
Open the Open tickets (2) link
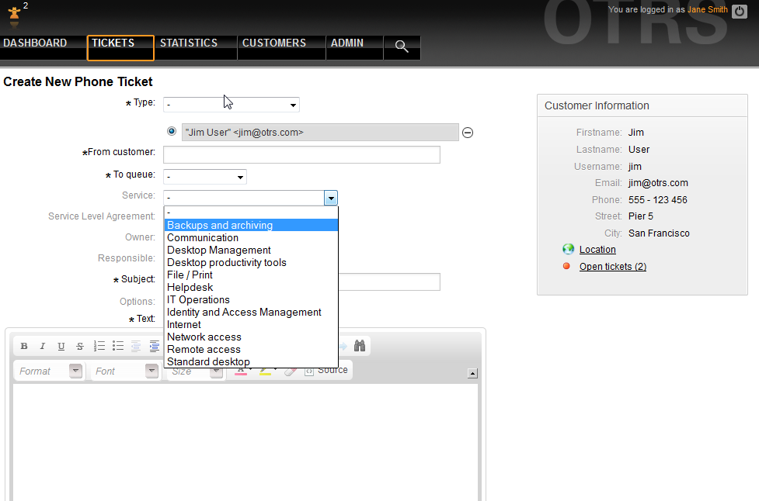612,267
